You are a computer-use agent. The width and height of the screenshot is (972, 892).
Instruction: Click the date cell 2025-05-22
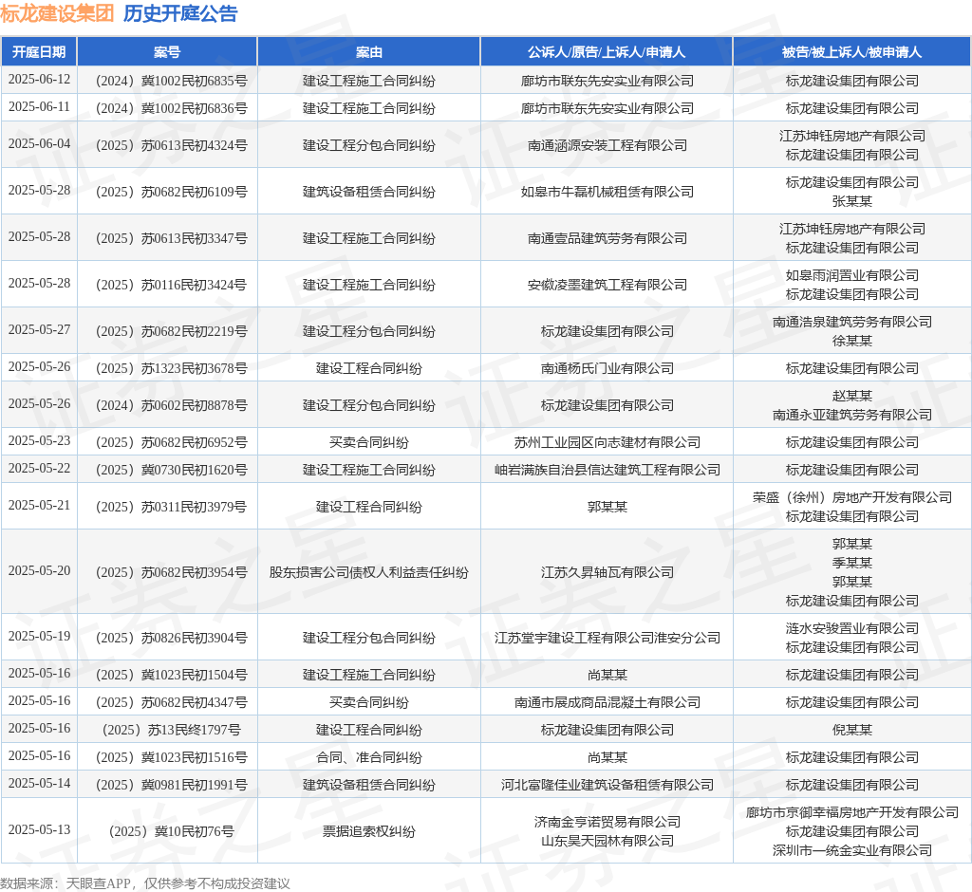coord(39,469)
